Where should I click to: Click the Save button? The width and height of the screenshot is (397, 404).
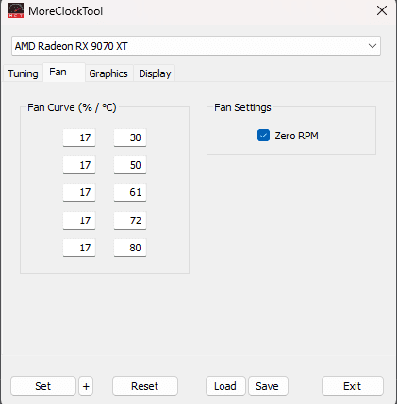268,386
